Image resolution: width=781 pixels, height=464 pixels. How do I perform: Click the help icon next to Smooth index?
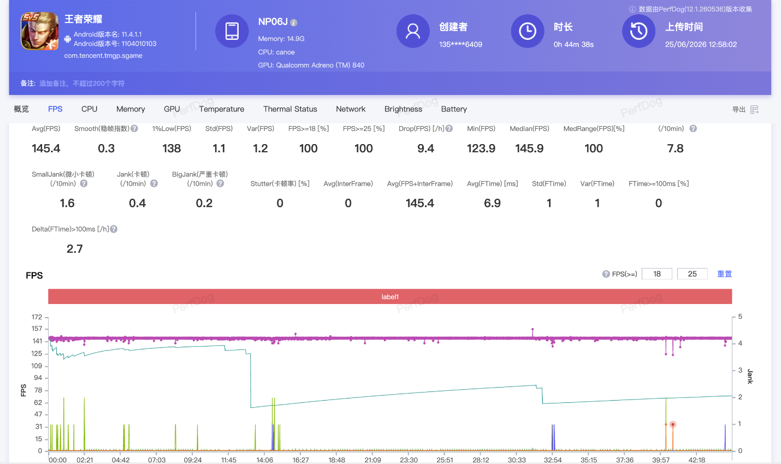click(134, 129)
